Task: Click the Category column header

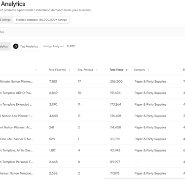Action: (140, 70)
